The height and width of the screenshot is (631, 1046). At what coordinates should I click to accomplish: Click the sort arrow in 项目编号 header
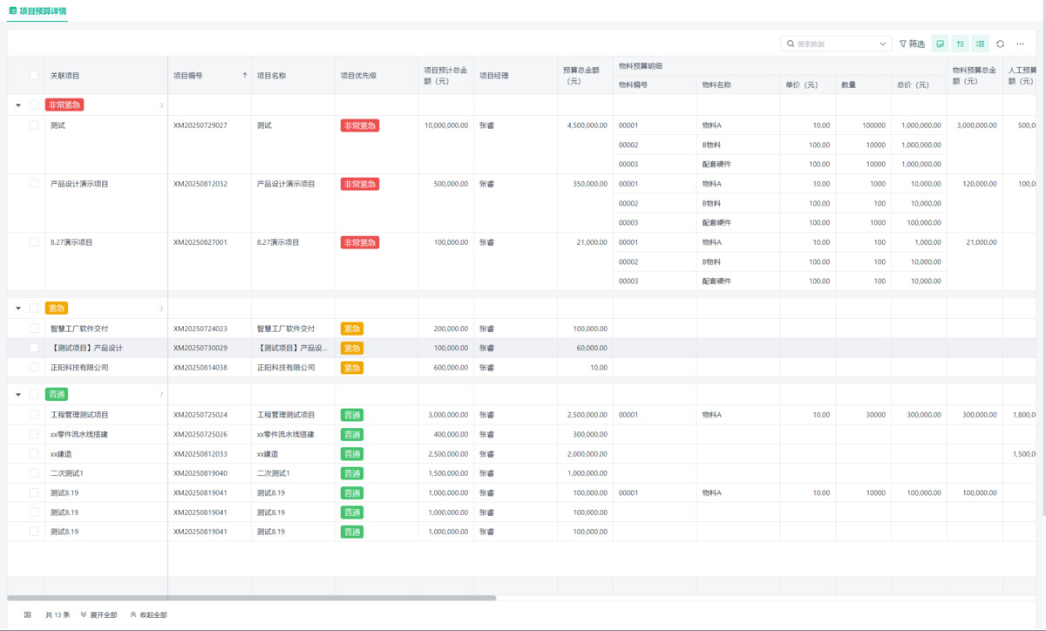[x=244, y=76]
